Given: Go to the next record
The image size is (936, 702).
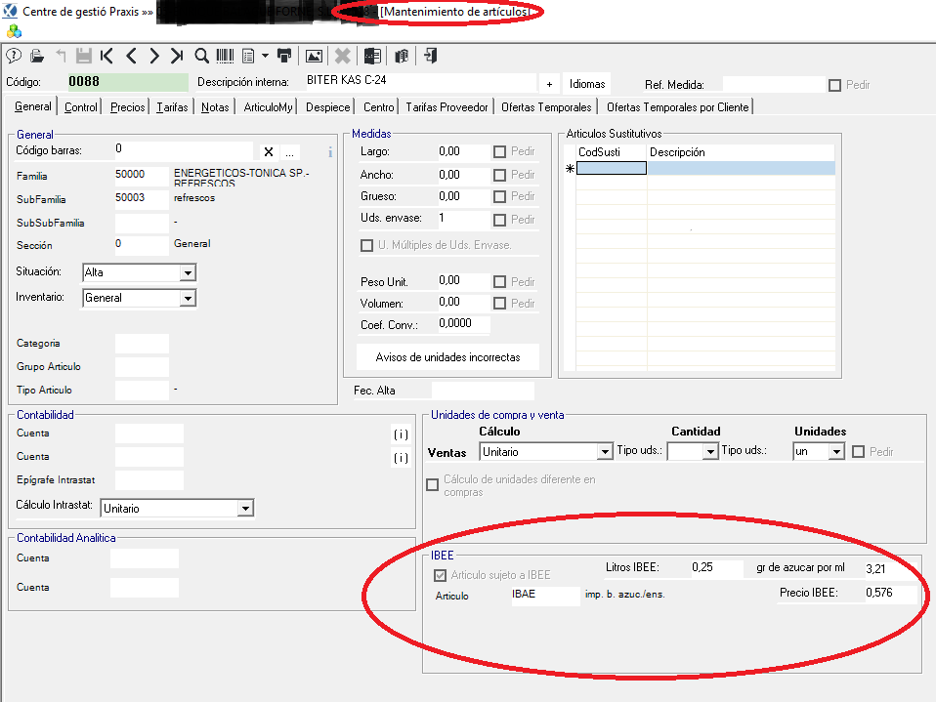Looking at the screenshot, I should (154, 56).
